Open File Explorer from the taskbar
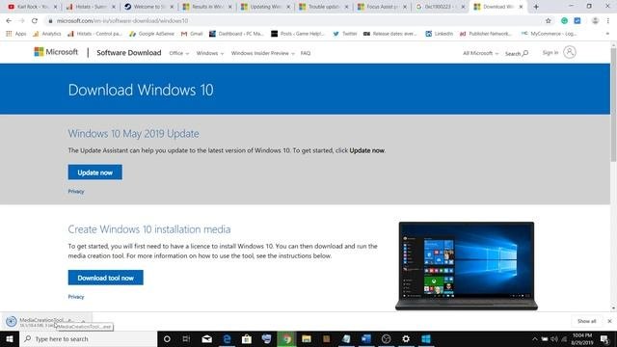 (307, 338)
